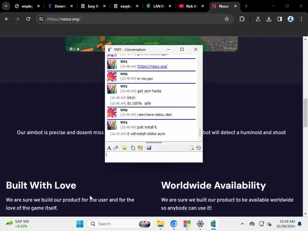This screenshot has width=308, height=231.
Task: Click 'i dont have roblox, idiot' message
Action: click(x=154, y=115)
